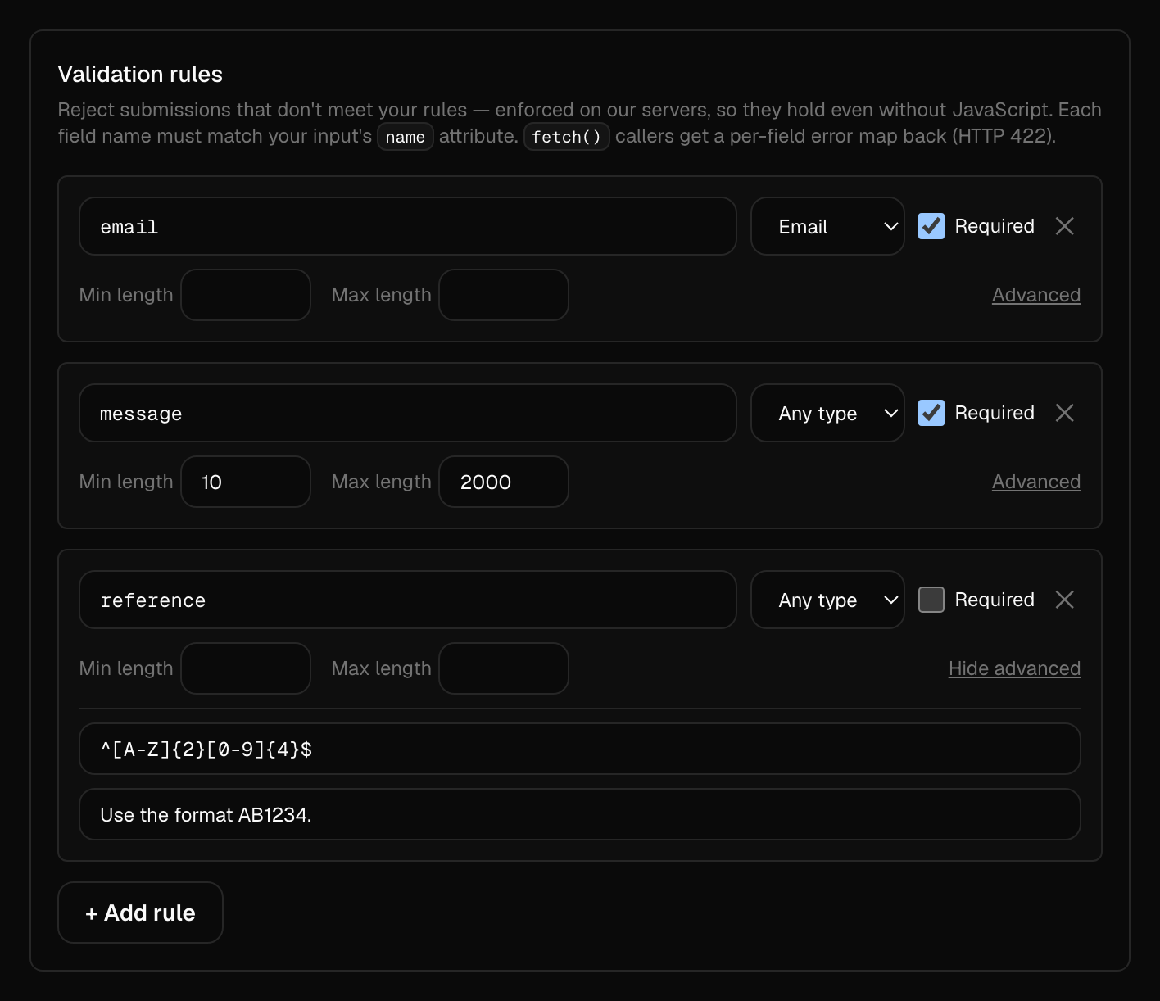Click the regex pattern field ^[A-Z]{2}[0-9]{4}$
This screenshot has height=1001, width=1160.
tap(580, 749)
